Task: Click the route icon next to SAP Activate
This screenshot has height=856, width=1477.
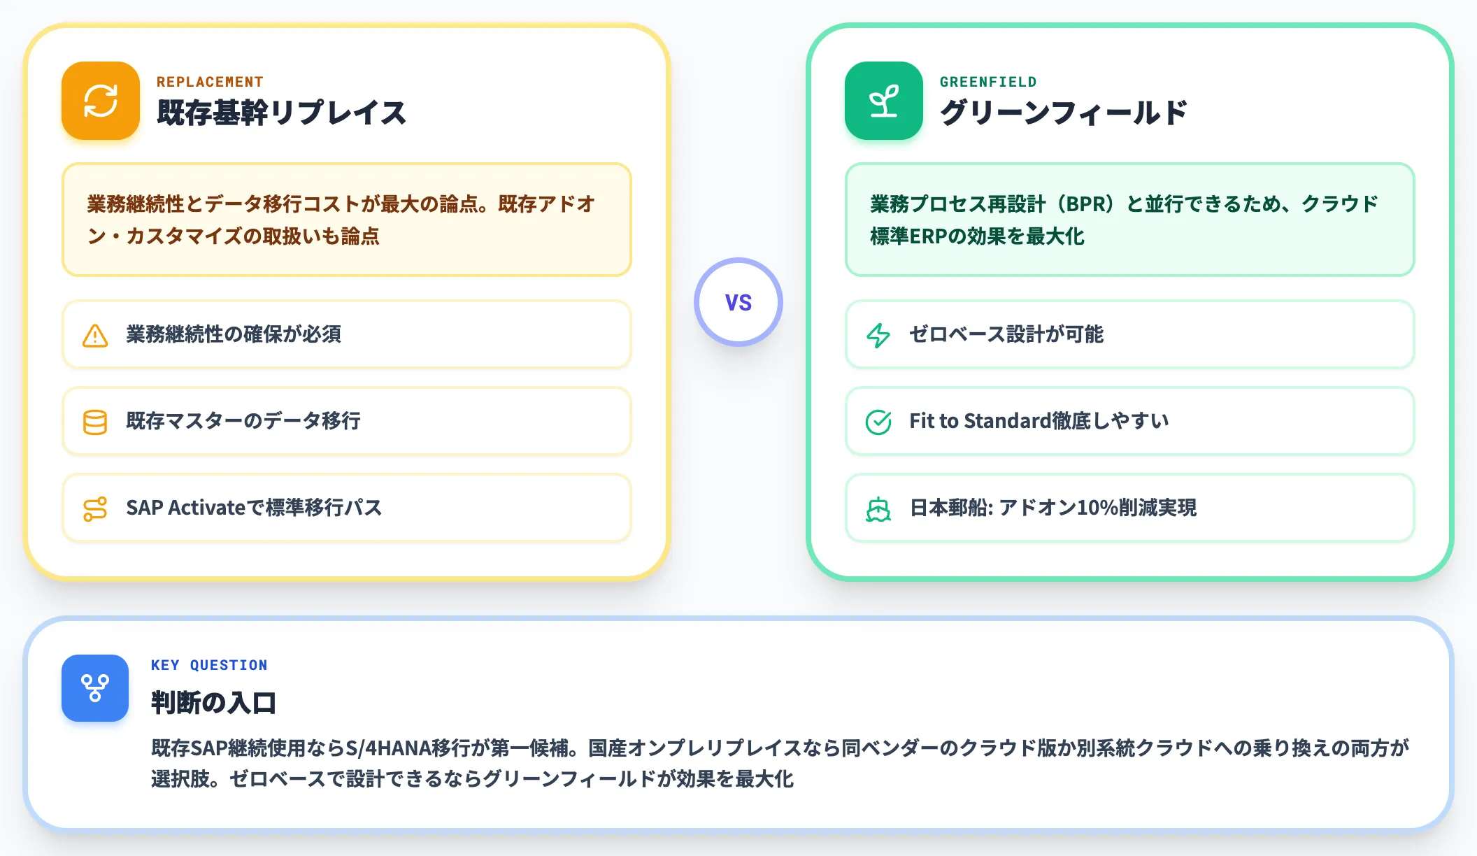Action: point(95,508)
